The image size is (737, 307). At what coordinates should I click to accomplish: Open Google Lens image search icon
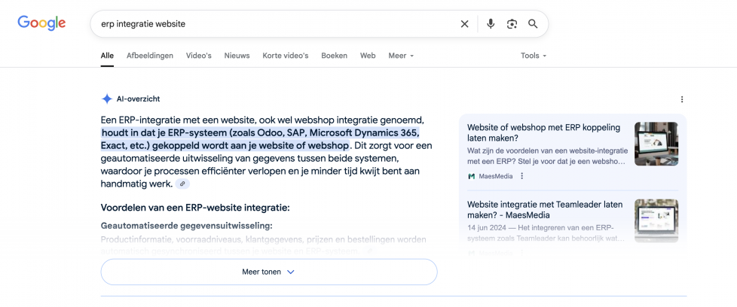coord(512,24)
